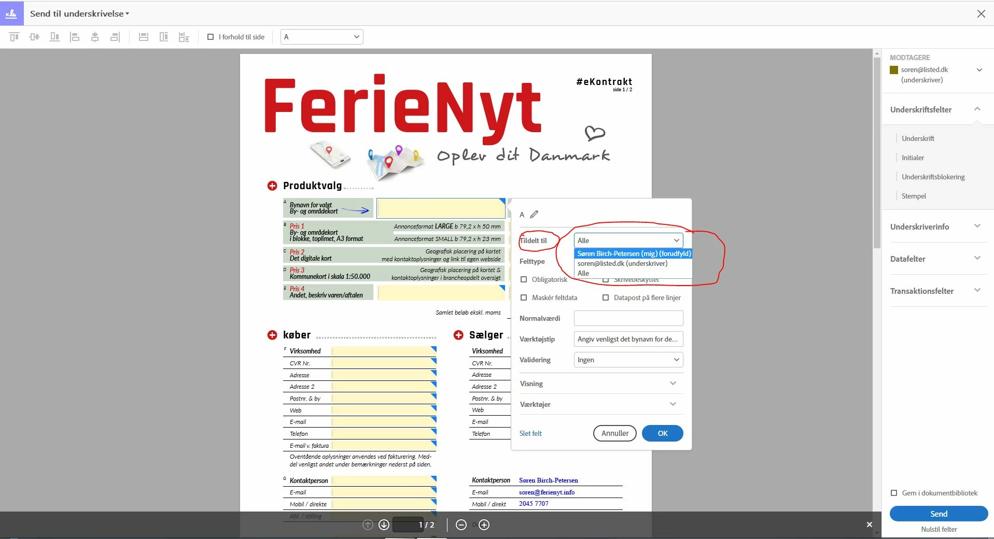Align selected fields to top
The height and width of the screenshot is (539, 994).
click(15, 37)
